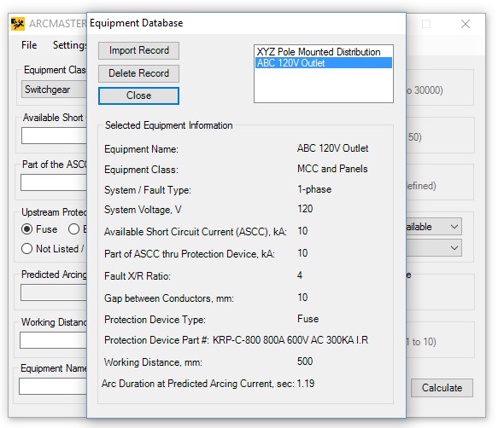Viewport: 498px width, 428px height.
Task: Close the Equipment Database dialog
Action: pyautogui.click(x=138, y=95)
